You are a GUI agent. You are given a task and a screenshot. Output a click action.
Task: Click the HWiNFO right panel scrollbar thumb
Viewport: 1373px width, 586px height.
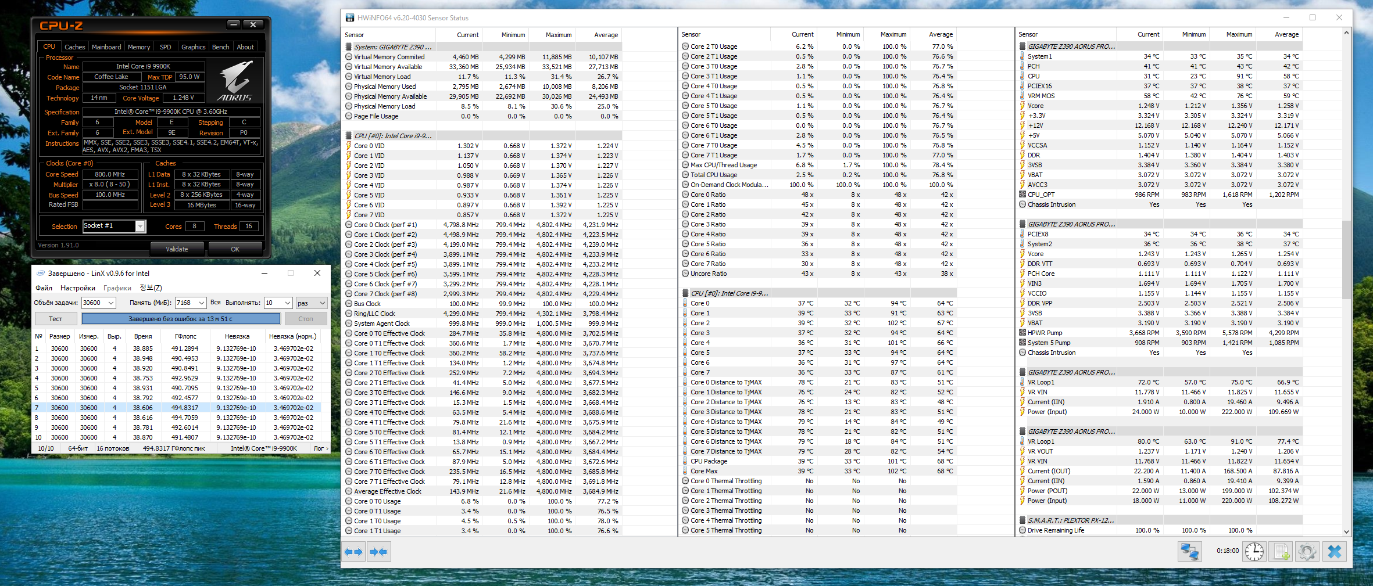(x=1346, y=260)
